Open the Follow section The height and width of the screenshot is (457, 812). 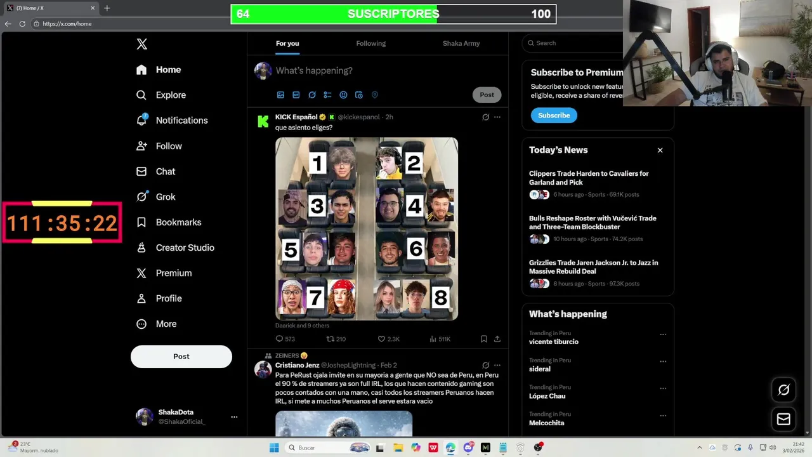pos(159,146)
